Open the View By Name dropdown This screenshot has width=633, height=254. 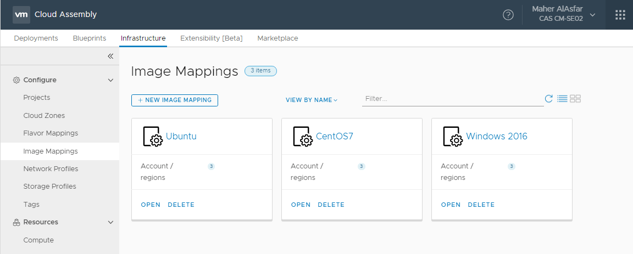(311, 100)
